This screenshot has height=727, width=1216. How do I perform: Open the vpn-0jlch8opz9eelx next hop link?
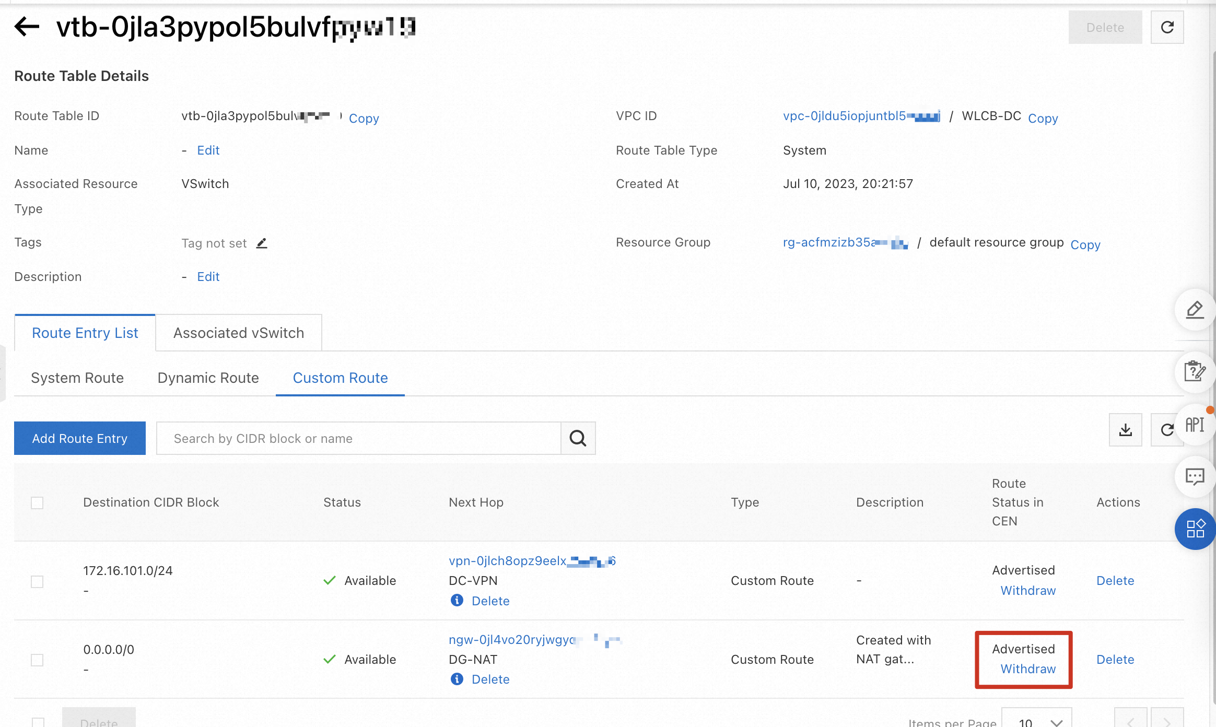point(507,561)
